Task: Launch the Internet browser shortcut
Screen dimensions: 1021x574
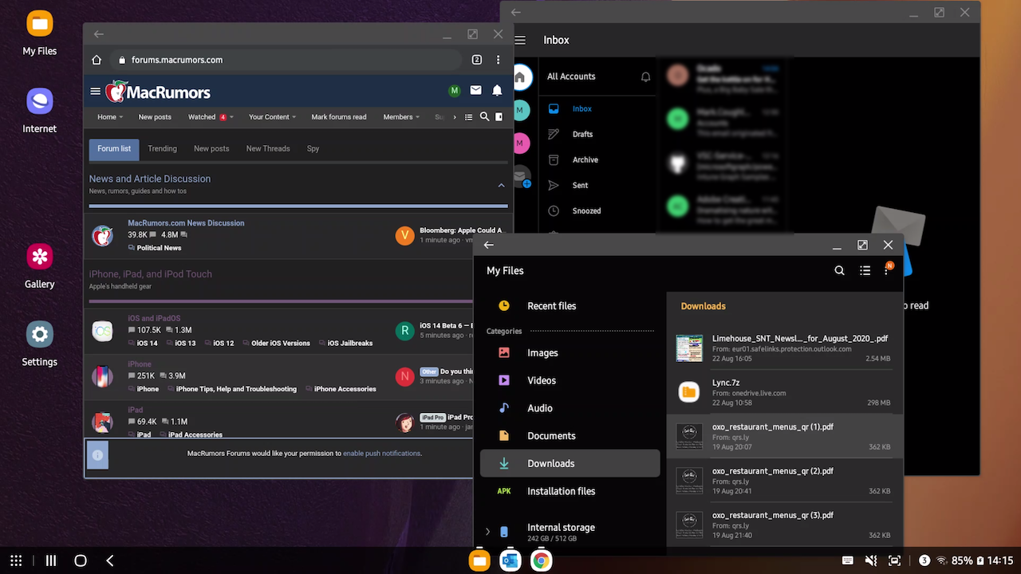Action: pyautogui.click(x=40, y=111)
